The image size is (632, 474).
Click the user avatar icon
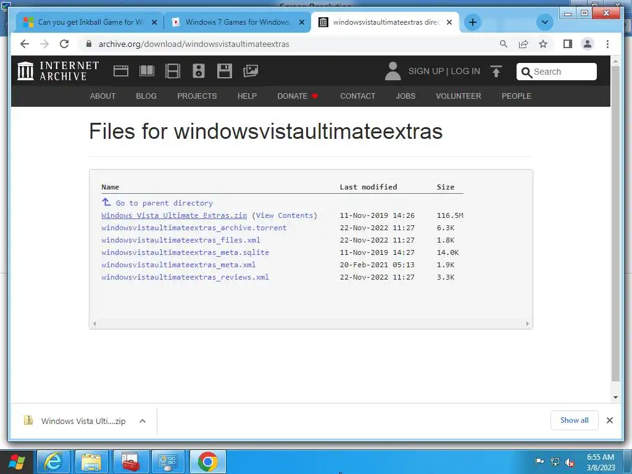pyautogui.click(x=393, y=71)
